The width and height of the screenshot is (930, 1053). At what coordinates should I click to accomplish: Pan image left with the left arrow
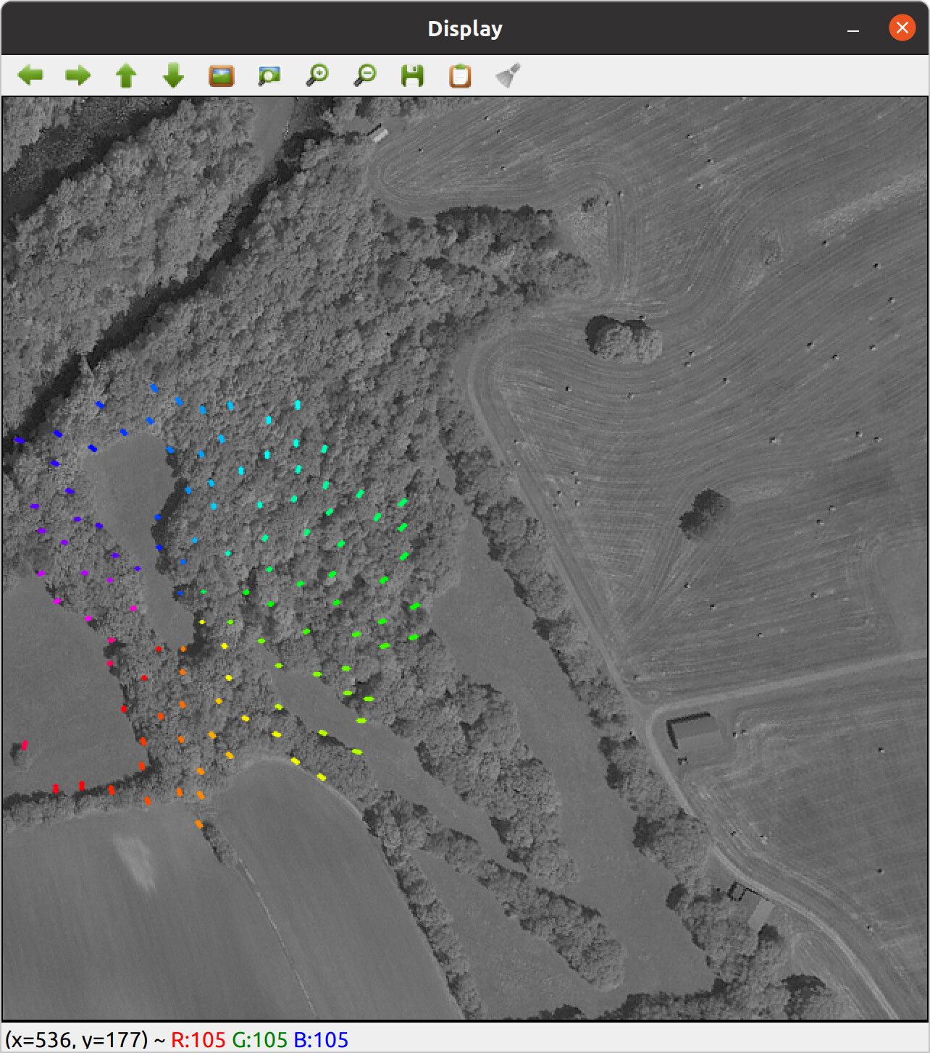point(30,75)
